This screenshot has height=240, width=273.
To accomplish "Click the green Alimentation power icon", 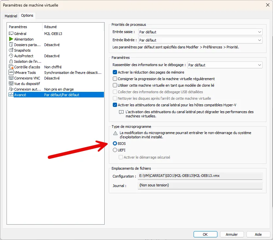I will coord(11,39).
